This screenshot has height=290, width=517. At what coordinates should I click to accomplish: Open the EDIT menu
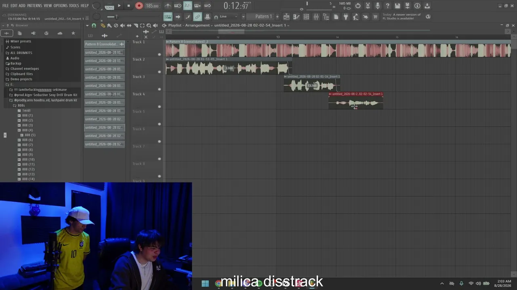coord(14,6)
